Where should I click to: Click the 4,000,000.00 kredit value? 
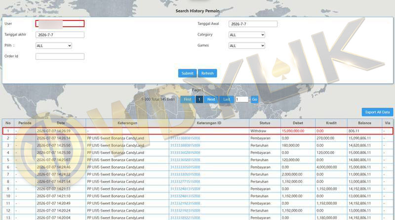[x=326, y=167]
